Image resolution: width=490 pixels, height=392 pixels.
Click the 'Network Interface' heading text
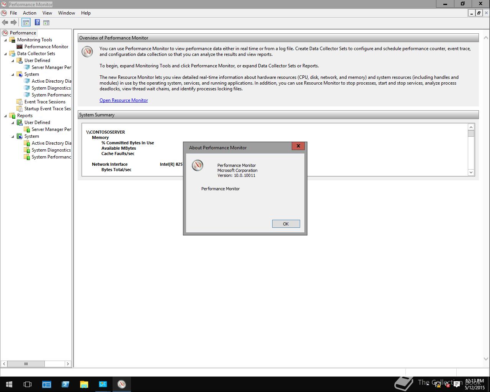point(109,164)
